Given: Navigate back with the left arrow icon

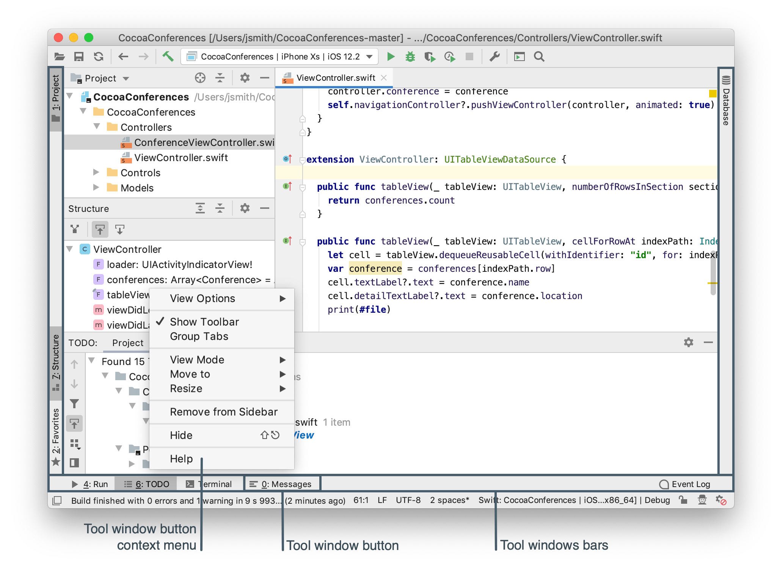Looking at the screenshot, I should tap(123, 57).
